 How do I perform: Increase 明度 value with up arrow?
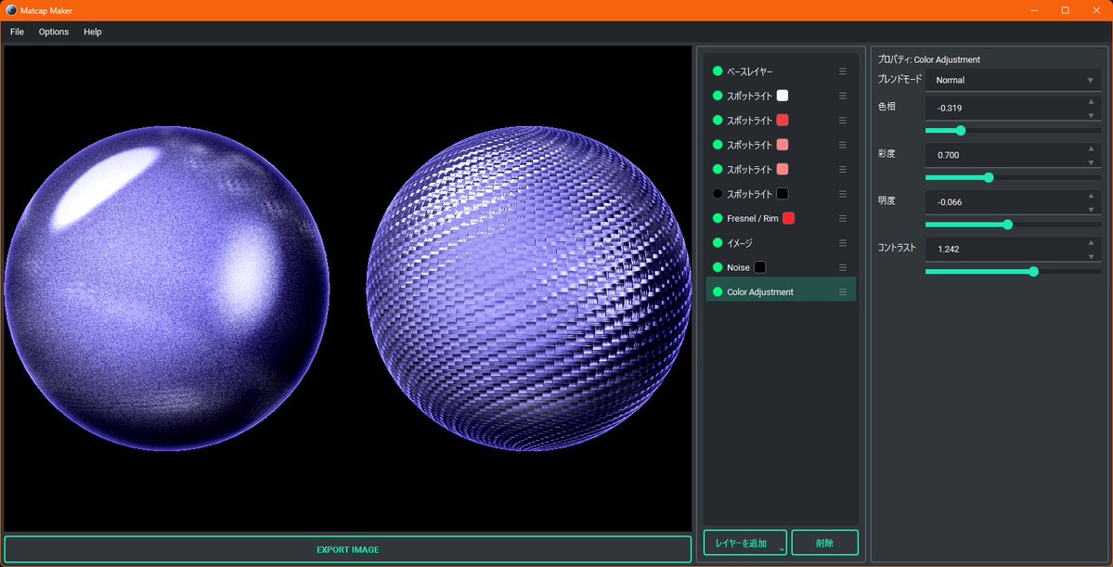coord(1091,195)
